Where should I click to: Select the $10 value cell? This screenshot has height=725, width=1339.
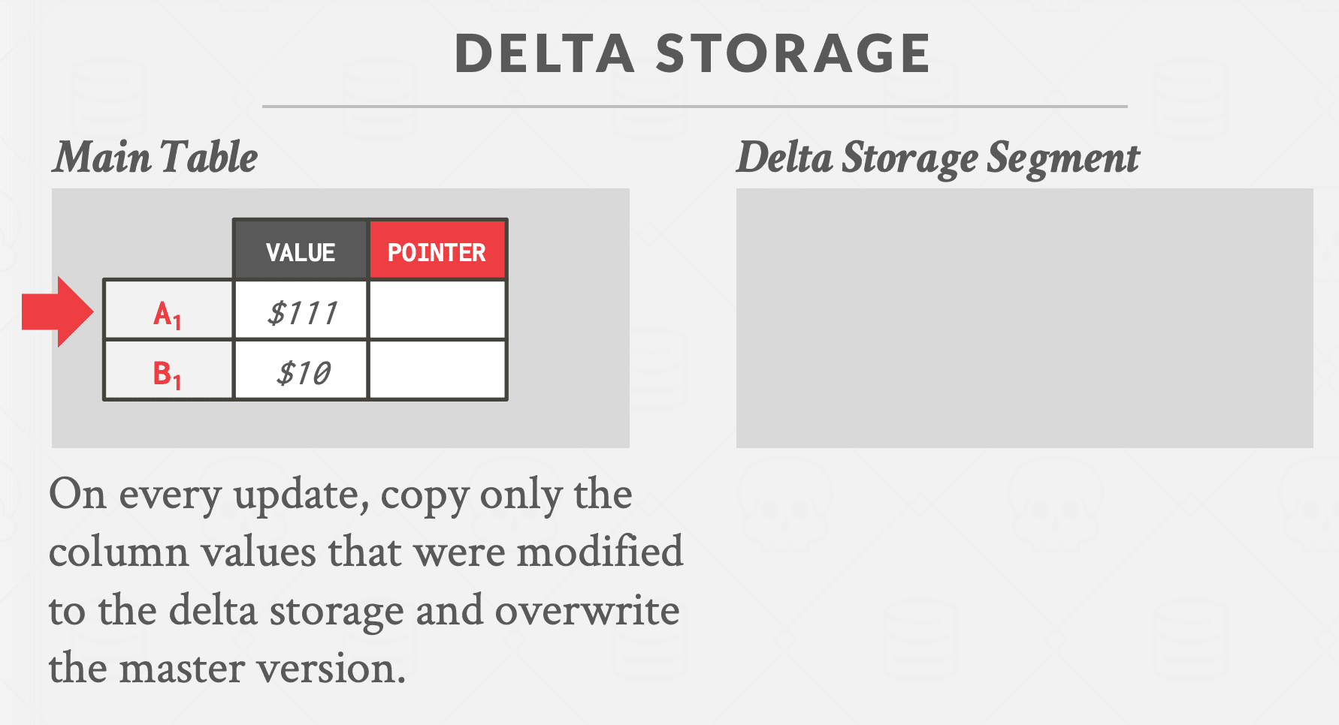[x=301, y=372]
